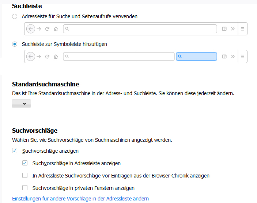Click home icon in the address-bar-only toolbar preview
Image resolution: width=257 pixels, height=203 pixels.
56,29
